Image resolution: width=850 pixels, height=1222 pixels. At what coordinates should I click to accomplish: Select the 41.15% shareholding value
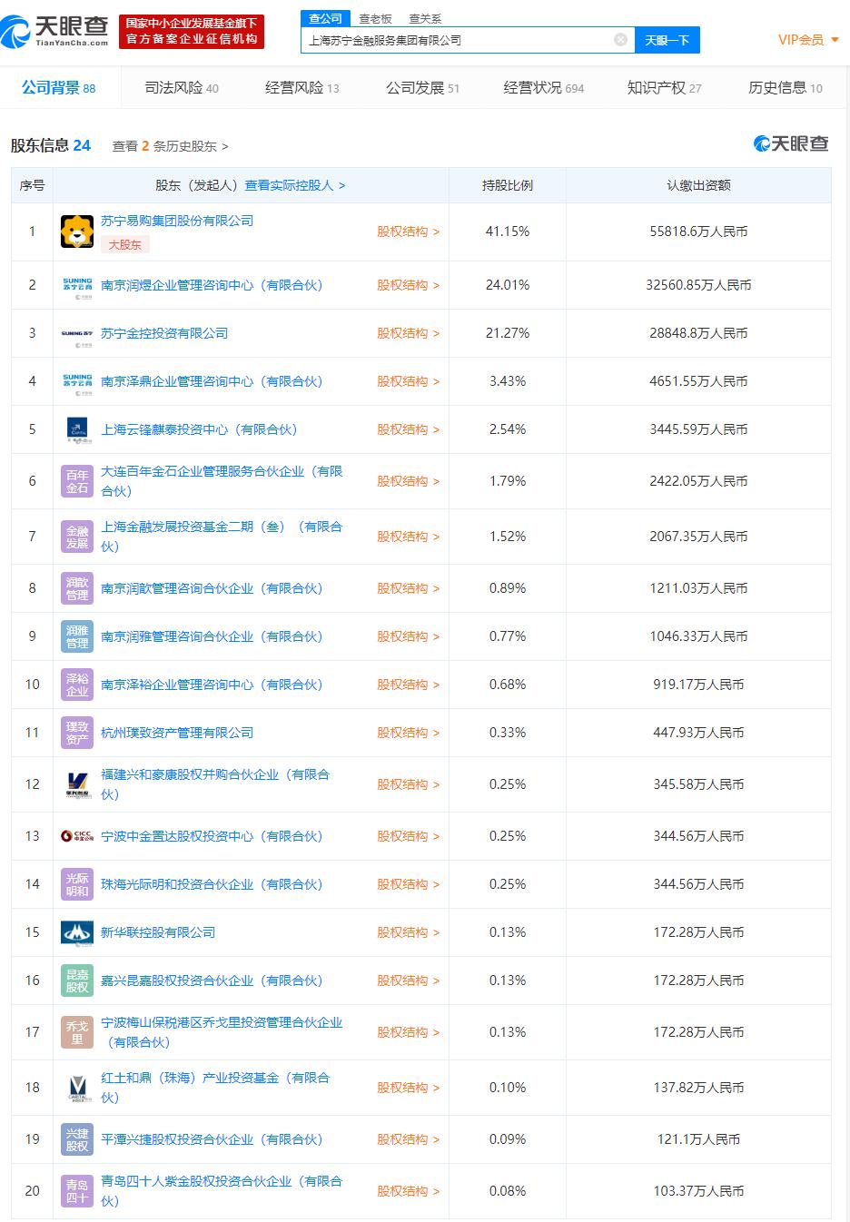tap(508, 232)
